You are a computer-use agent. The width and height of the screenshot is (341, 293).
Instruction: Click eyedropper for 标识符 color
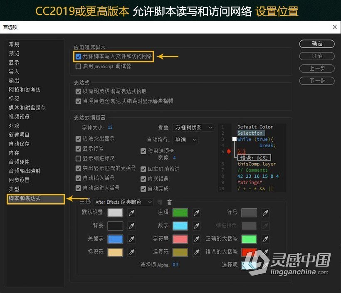131,252
